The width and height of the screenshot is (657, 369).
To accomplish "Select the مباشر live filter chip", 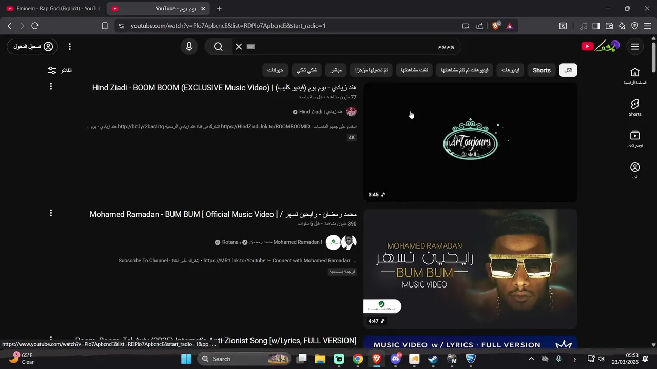I will [x=336, y=70].
